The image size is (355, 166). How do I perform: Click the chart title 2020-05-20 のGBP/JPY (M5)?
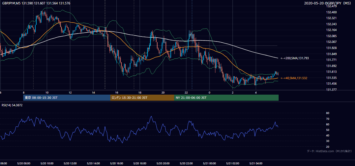coord(327,3)
